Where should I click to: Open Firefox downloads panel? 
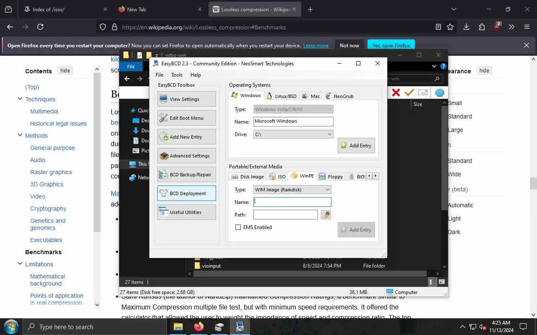tap(466, 27)
